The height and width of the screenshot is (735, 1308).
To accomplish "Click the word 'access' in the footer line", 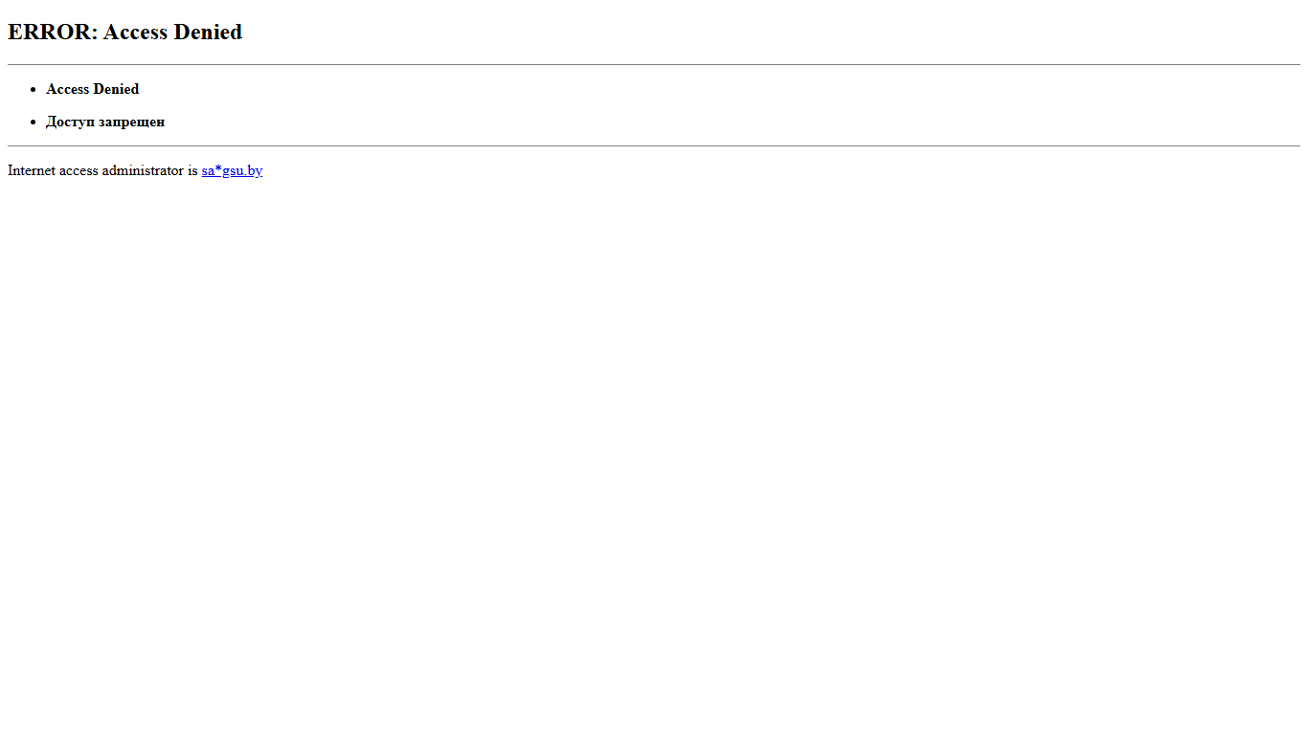I will [79, 170].
